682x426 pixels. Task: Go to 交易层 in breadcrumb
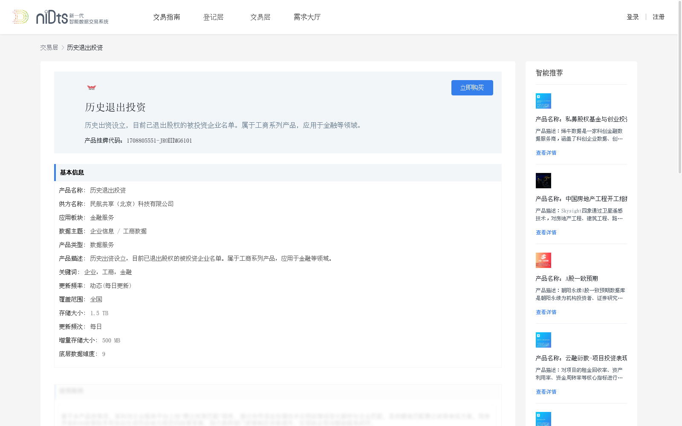tap(49, 48)
